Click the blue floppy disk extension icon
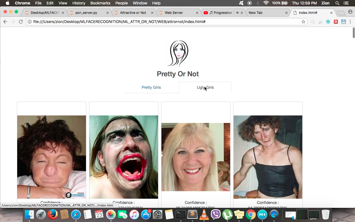The image size is (355, 222). pos(344,22)
